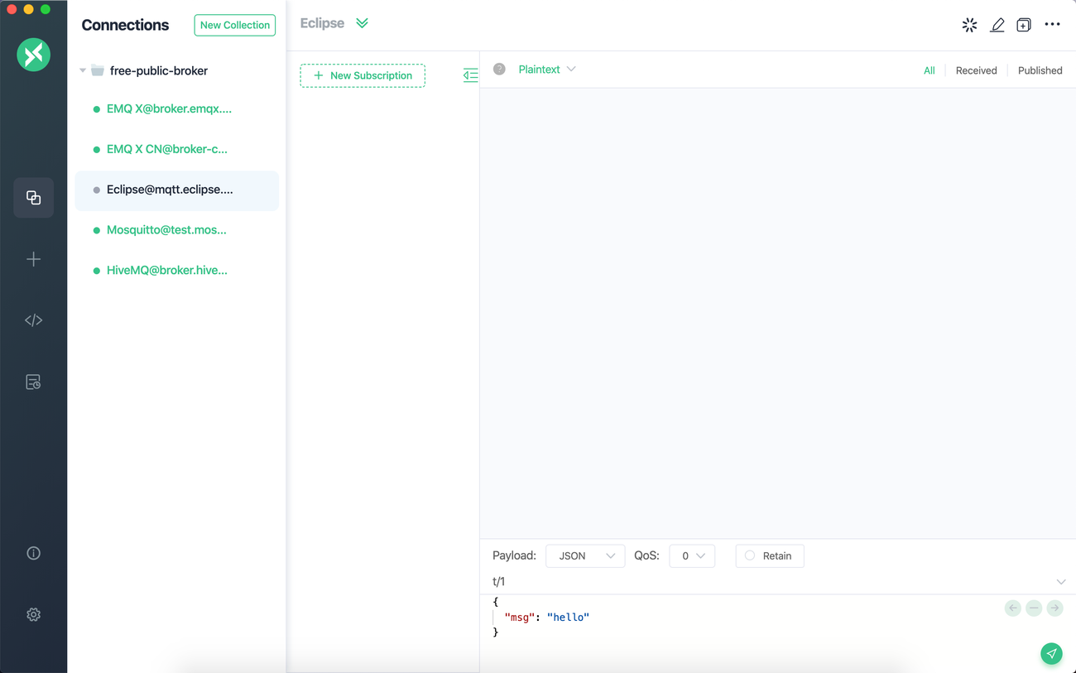Click the t/1 topic input field
Screen dimensions: 1076x673
tap(770, 582)
